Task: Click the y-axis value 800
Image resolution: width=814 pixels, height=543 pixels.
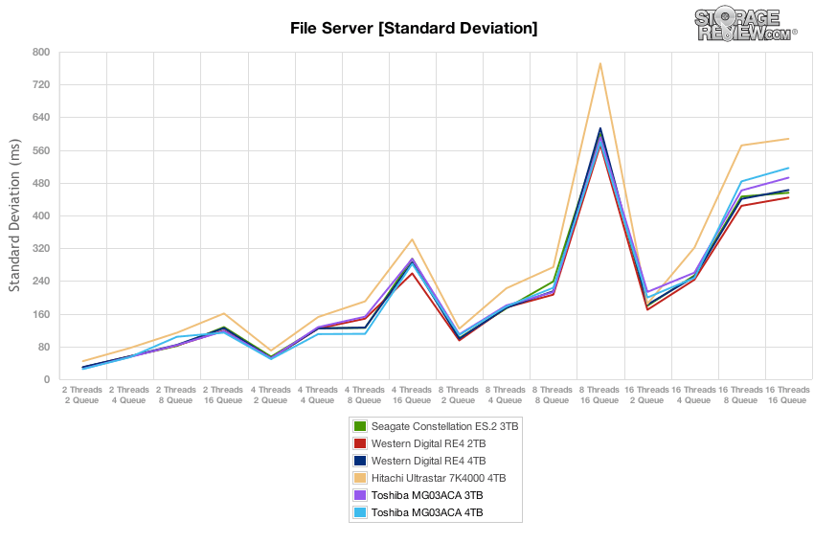Action: (x=41, y=52)
